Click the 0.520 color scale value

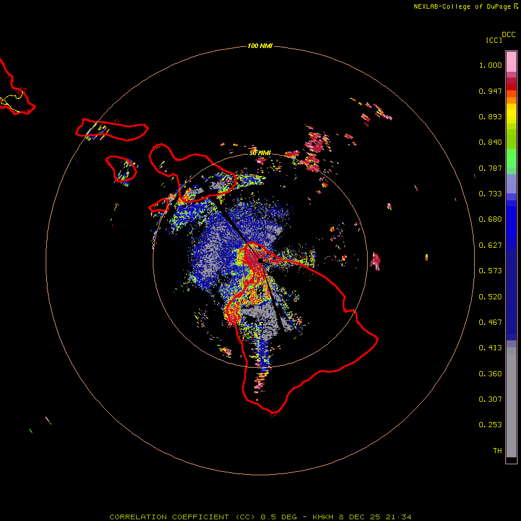click(x=490, y=297)
